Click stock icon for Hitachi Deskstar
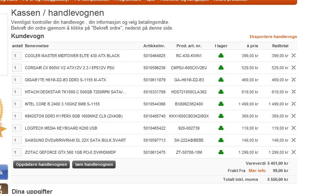The width and height of the screenshot is (314, 194). click(221, 92)
